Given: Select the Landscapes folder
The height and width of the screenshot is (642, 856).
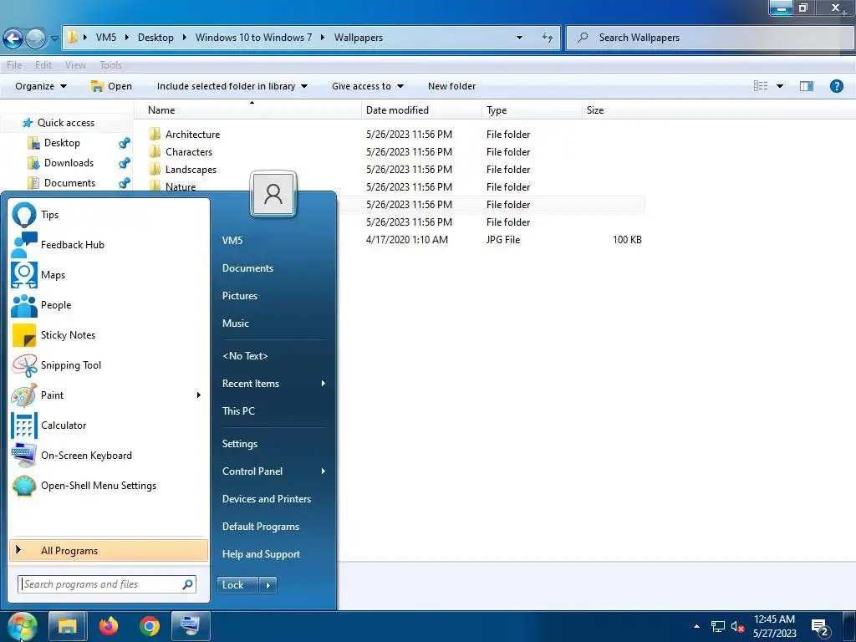Looking at the screenshot, I should [x=191, y=169].
